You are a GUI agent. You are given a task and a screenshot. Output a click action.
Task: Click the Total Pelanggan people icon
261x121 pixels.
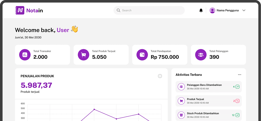(x=201, y=55)
